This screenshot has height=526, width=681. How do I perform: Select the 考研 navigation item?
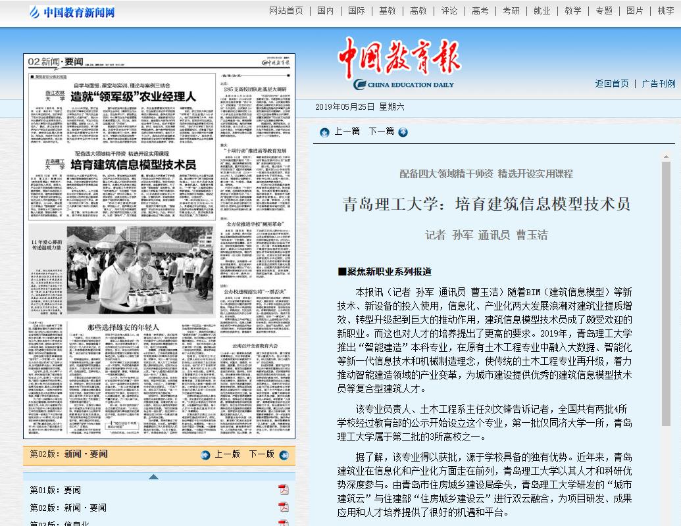(x=511, y=11)
